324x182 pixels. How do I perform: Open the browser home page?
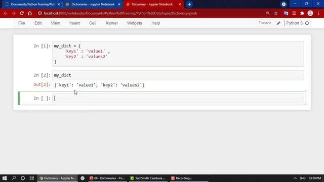click(30, 13)
